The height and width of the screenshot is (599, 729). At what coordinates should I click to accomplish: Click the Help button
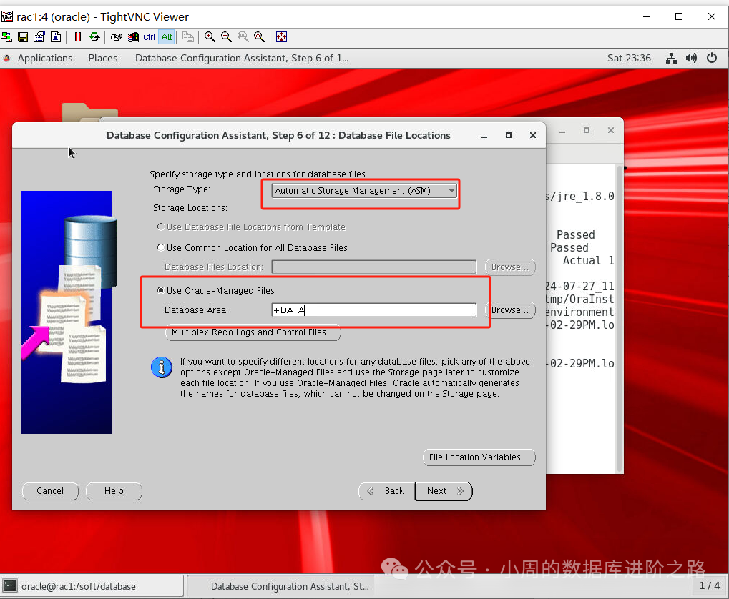[114, 491]
